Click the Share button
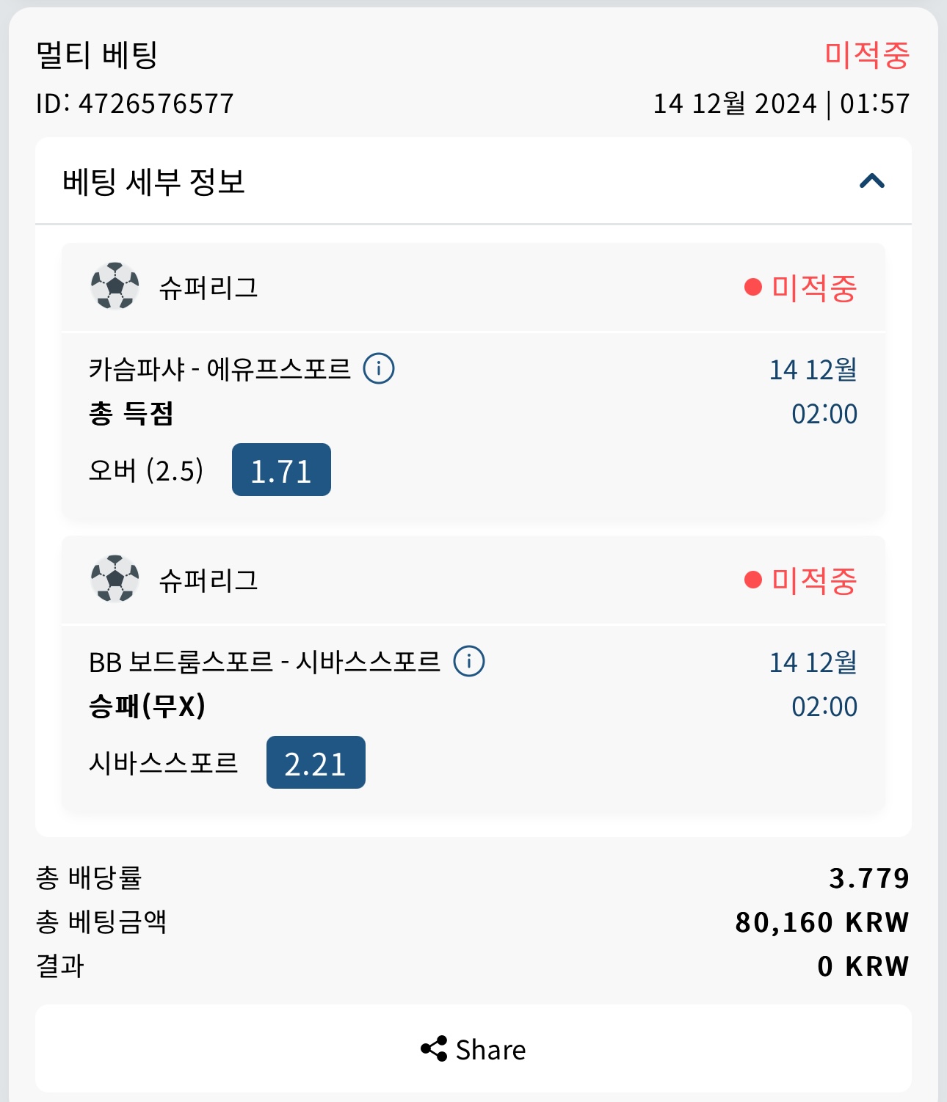The width and height of the screenshot is (947, 1102). (x=473, y=1049)
